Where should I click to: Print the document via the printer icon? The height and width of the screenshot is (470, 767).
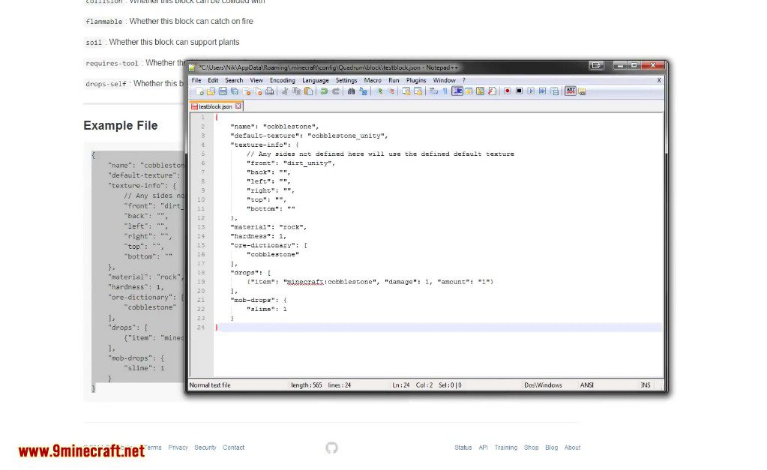click(269, 91)
